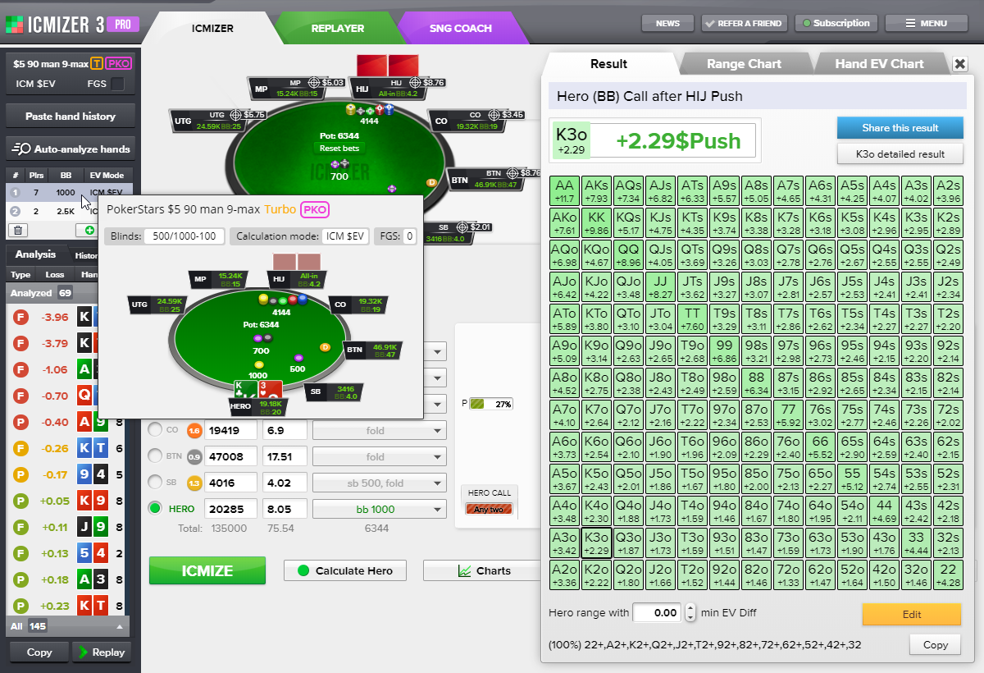Click green F icon beside +0.13 row

23,553
